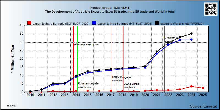220x110 pixels.
Task: Click the y-axis value 25
Action: [x=21, y=51]
